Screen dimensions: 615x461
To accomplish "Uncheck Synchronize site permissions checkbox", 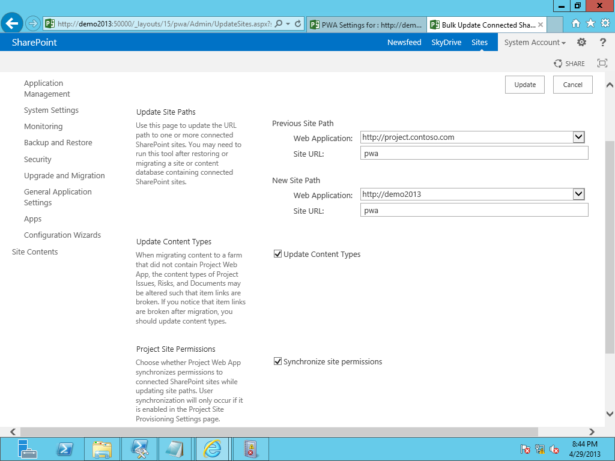I will click(x=277, y=361).
